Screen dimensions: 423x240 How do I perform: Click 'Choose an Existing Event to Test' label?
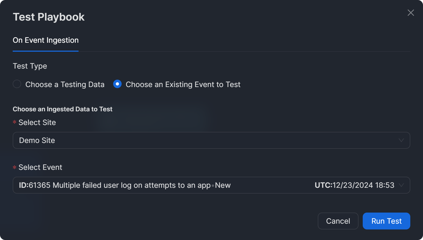pos(183,84)
